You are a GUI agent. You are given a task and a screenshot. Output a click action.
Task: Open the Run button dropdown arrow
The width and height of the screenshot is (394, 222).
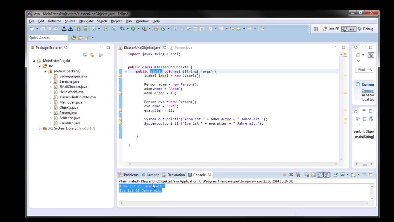pyautogui.click(x=139, y=29)
